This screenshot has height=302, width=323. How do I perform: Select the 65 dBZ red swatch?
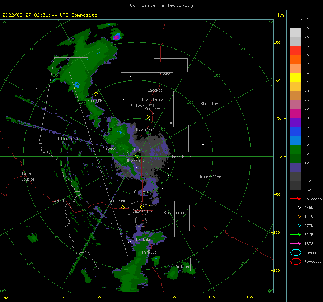click(x=296, y=51)
